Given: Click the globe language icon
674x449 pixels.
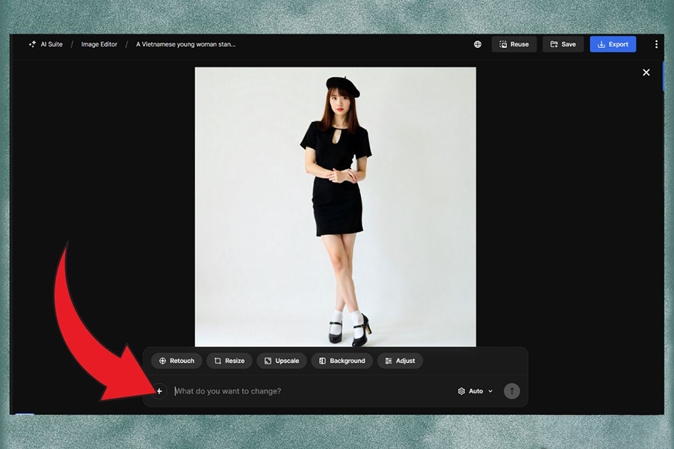Looking at the screenshot, I should click(x=478, y=44).
